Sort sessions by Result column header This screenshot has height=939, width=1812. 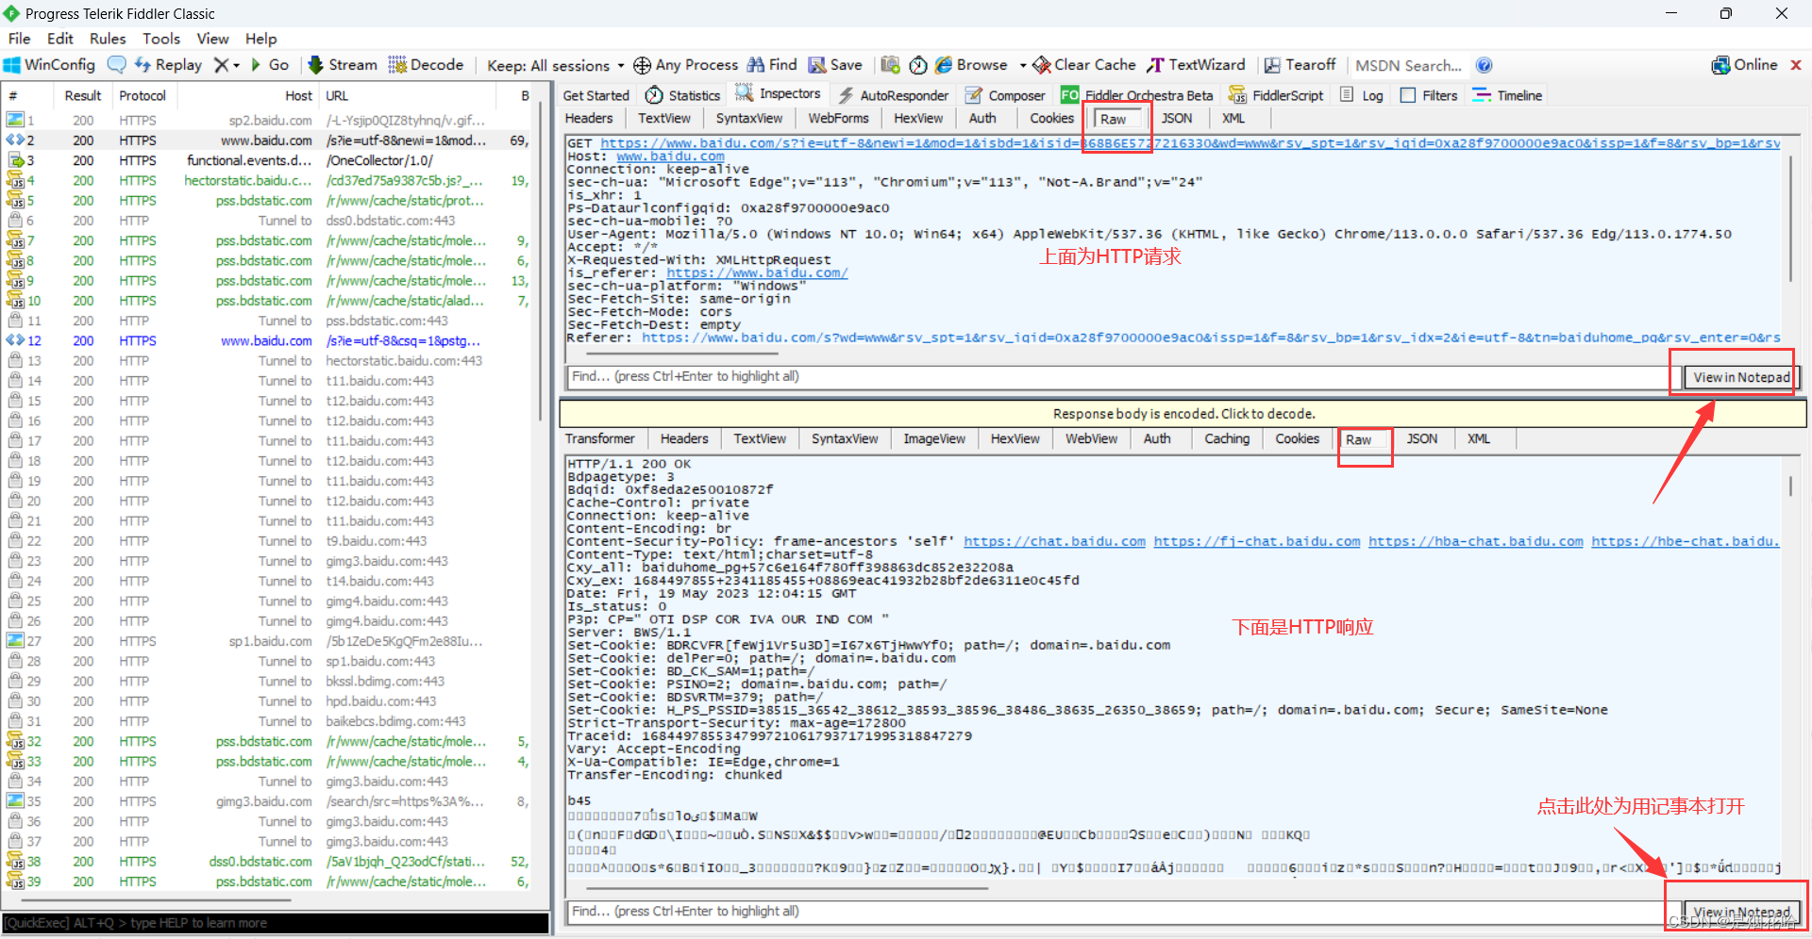pyautogui.click(x=82, y=95)
